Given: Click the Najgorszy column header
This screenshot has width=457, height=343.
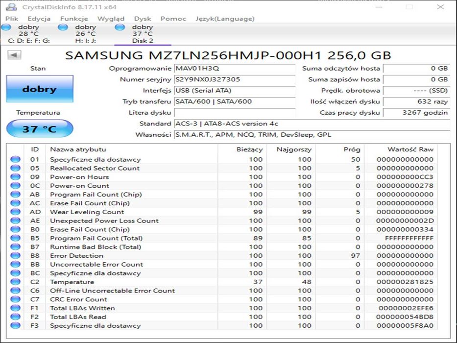Looking at the screenshot, I should pos(291,149).
